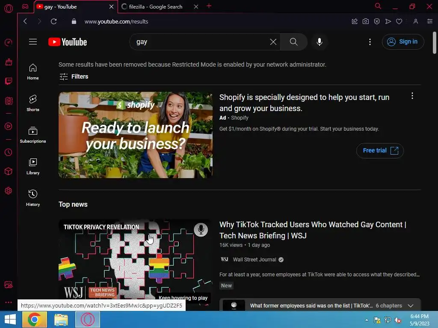Viewport: 438px width, 328px height.
Task: Expand the 6 chapters chevron
Action: click(x=410, y=306)
